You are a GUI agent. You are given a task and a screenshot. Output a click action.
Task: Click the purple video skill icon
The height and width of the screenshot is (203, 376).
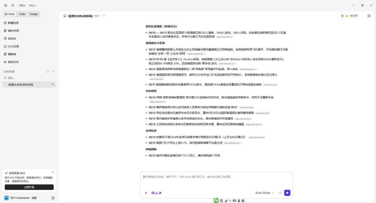point(153,193)
